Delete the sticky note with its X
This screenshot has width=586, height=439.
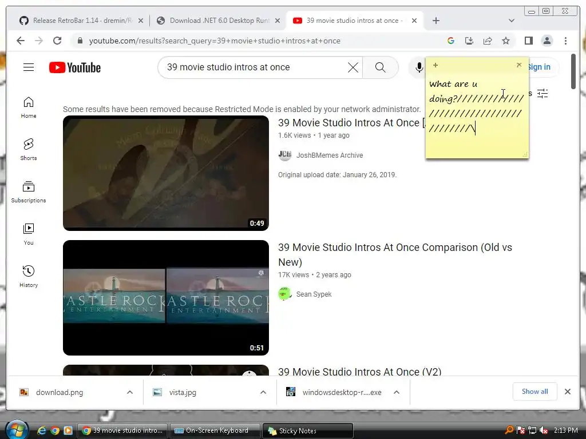(x=518, y=65)
